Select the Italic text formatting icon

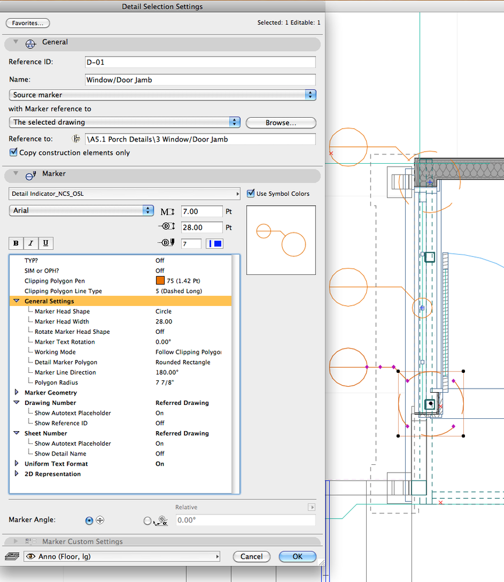point(30,243)
